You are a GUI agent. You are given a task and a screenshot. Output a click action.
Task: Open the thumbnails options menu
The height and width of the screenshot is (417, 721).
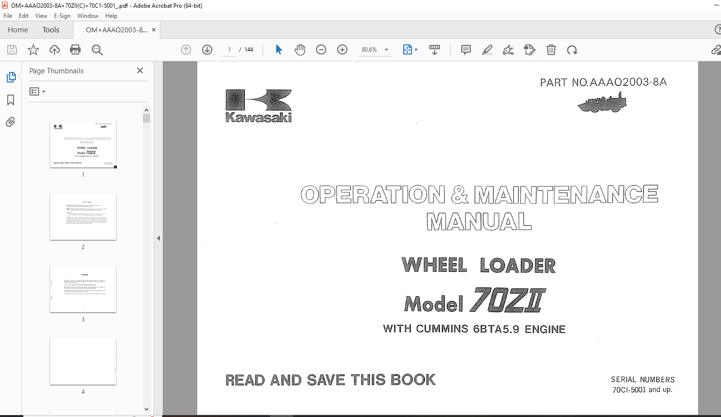[37, 91]
